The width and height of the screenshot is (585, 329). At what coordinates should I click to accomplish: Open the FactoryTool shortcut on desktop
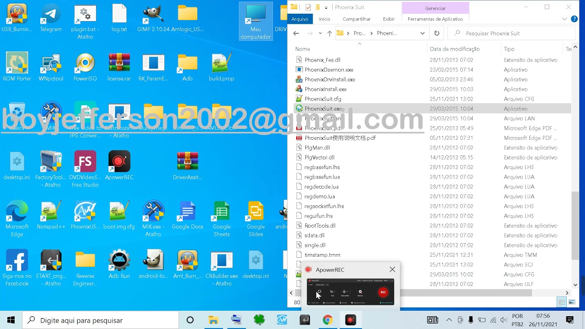pyautogui.click(x=51, y=169)
